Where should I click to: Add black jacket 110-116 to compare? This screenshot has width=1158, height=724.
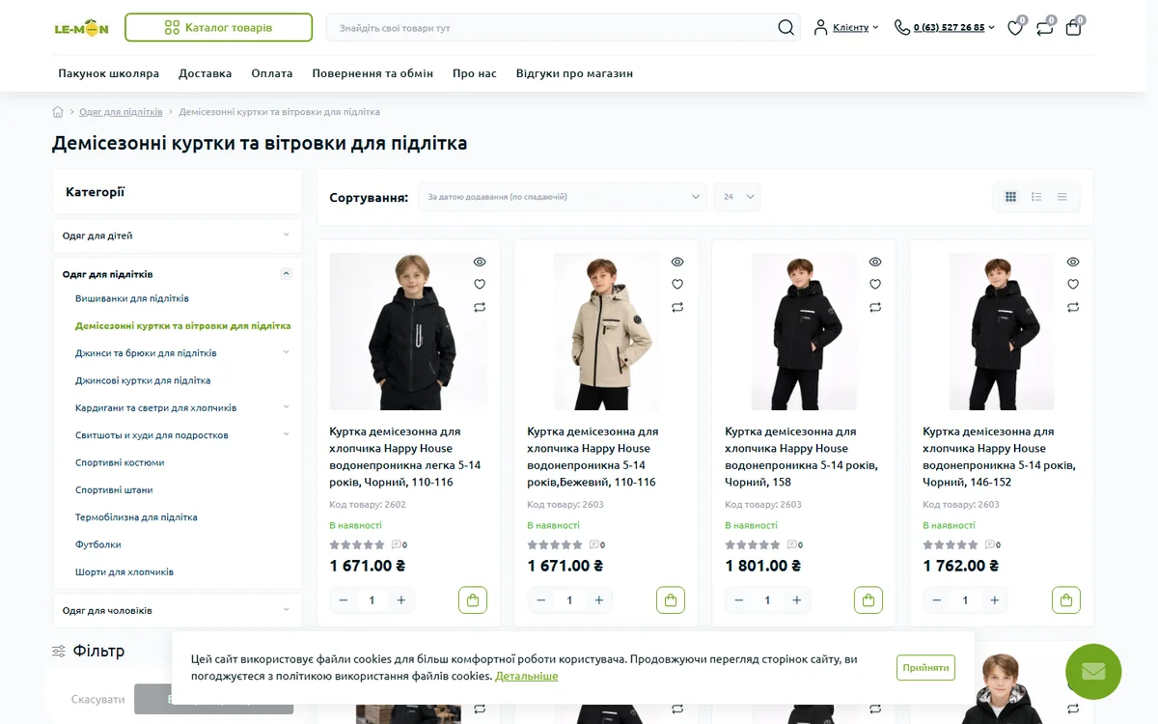(480, 307)
